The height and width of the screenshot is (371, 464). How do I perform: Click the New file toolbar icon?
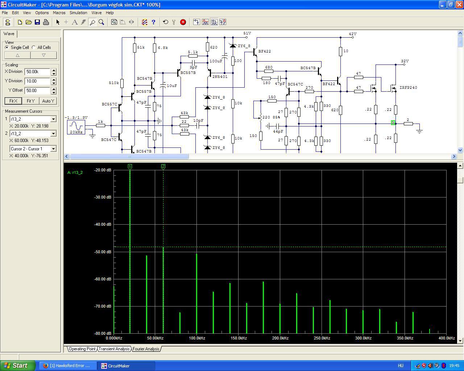20,22
